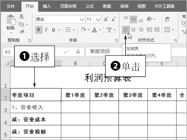
Task: Click the Cut scissors icon
Action: (x=22, y=17)
